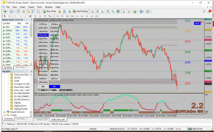Open the chart templates icon
The height and width of the screenshot is (132, 214).
click(x=147, y=11)
